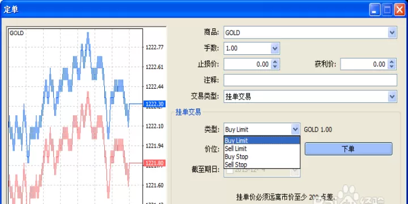Click the 挂单交易 group heading
The width and height of the screenshot is (408, 204).
[188, 112]
